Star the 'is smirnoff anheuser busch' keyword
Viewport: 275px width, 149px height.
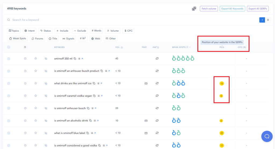tap(36, 108)
